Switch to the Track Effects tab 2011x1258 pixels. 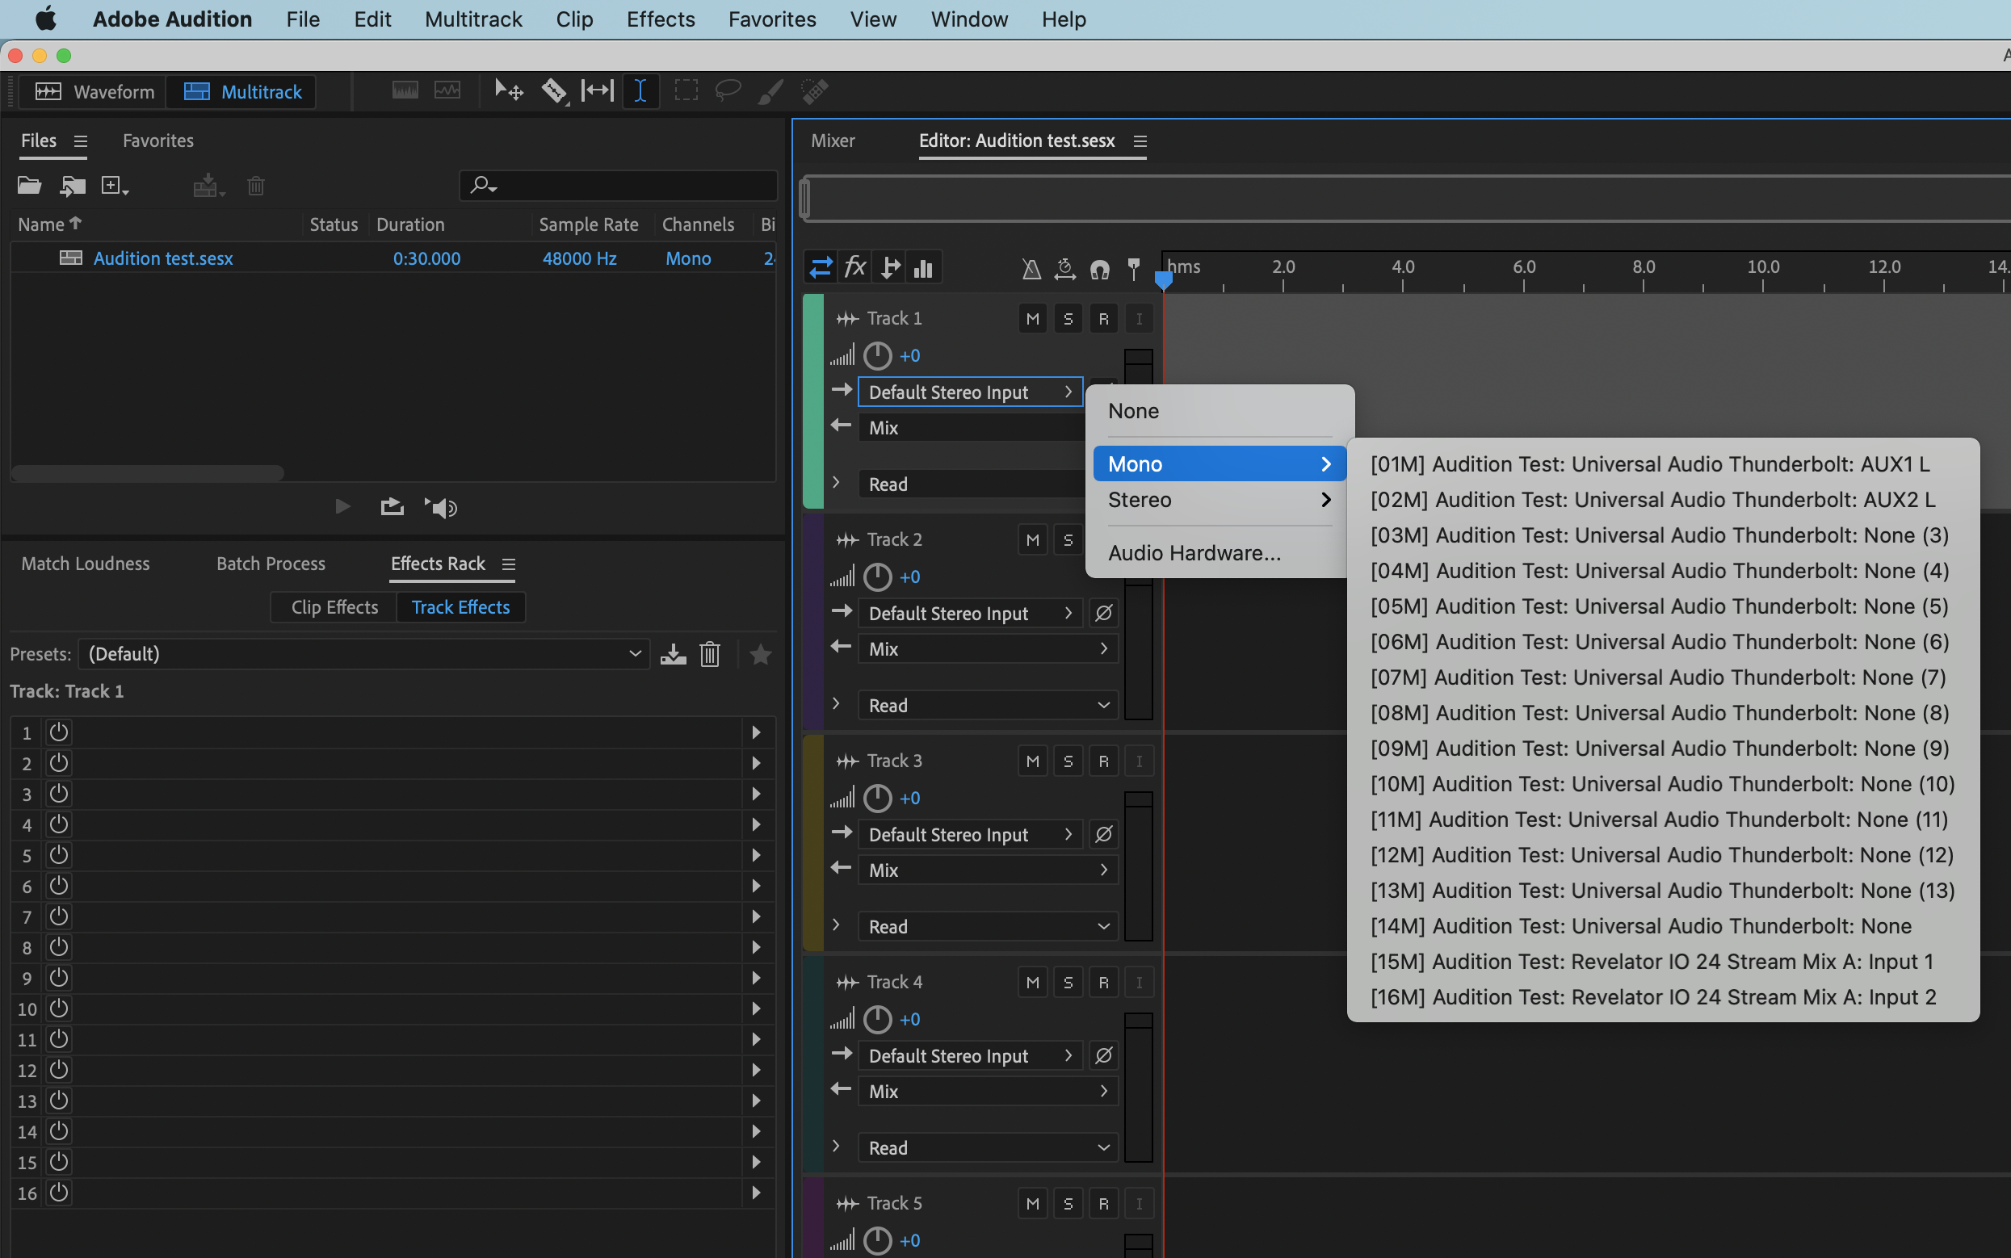click(461, 606)
